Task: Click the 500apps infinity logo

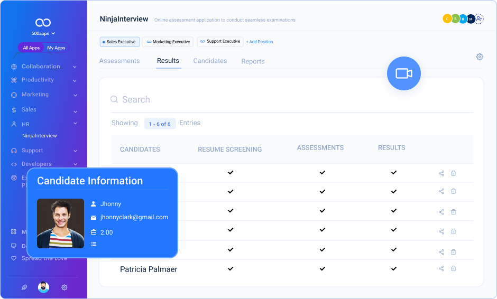Action: [43, 22]
